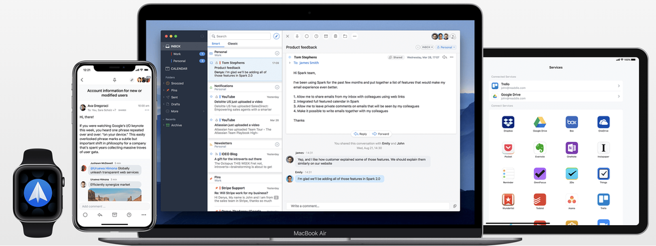Tap the Things service icon on iPad
Viewport: 656px width, 246px height.
[604, 174]
